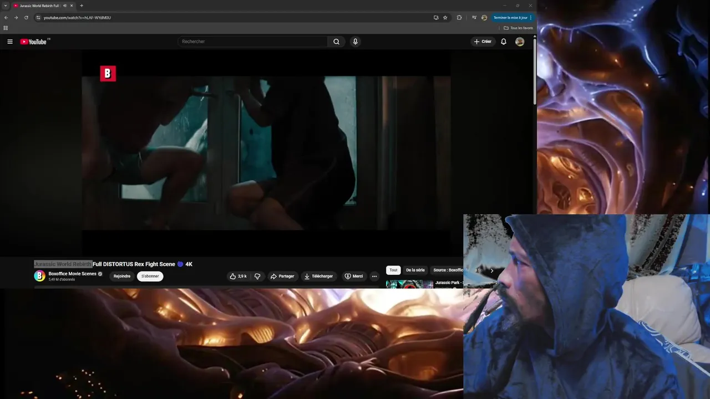Go forward in browser history

[16, 18]
